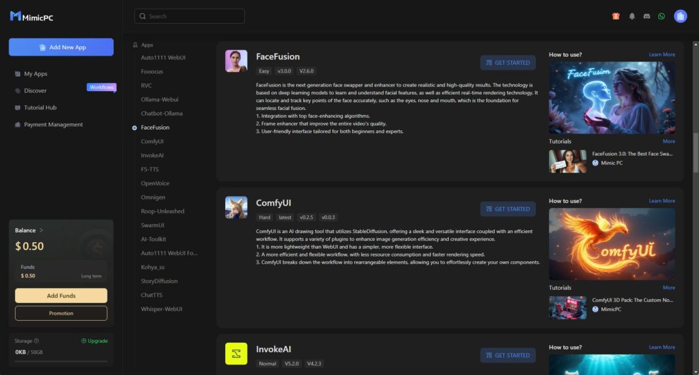Click the Payment Management sidebar icon
699x375 pixels.
click(18, 124)
